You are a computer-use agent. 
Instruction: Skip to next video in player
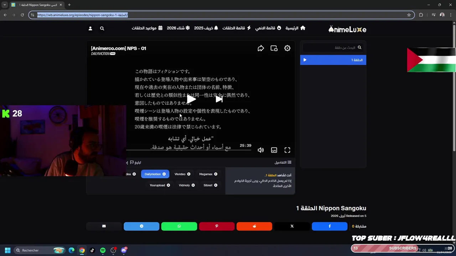(x=219, y=99)
